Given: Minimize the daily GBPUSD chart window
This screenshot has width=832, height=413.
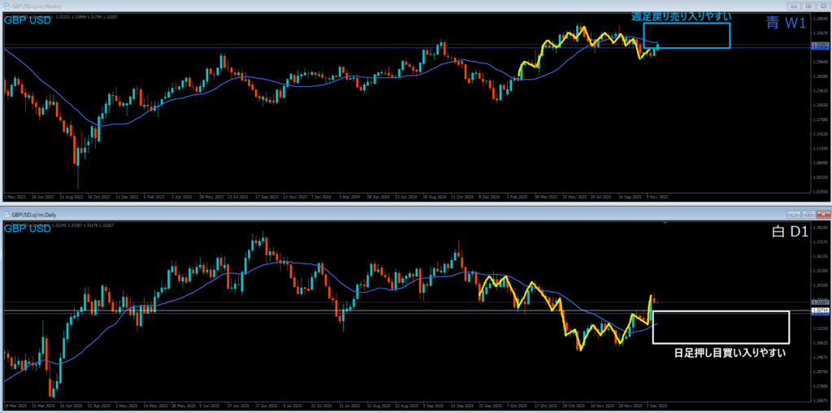Looking at the screenshot, I should coord(795,215).
